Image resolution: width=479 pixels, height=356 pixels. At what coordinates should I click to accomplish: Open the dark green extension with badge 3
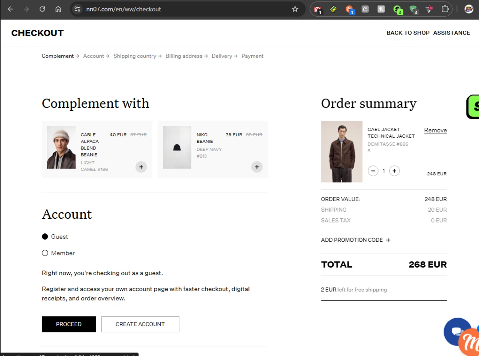click(x=414, y=10)
